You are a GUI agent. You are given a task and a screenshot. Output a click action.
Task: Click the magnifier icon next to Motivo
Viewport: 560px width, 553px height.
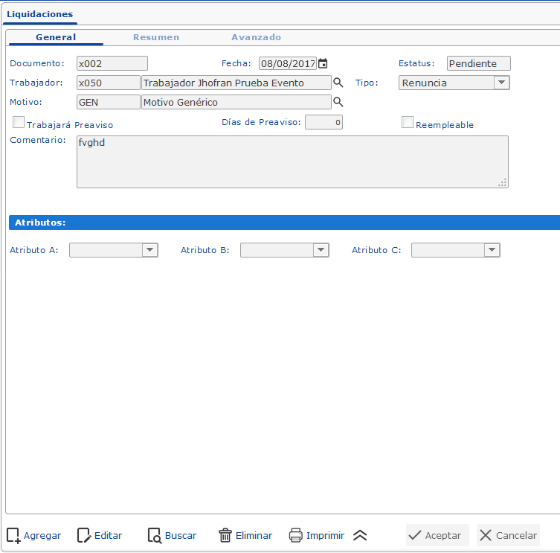pyautogui.click(x=338, y=102)
